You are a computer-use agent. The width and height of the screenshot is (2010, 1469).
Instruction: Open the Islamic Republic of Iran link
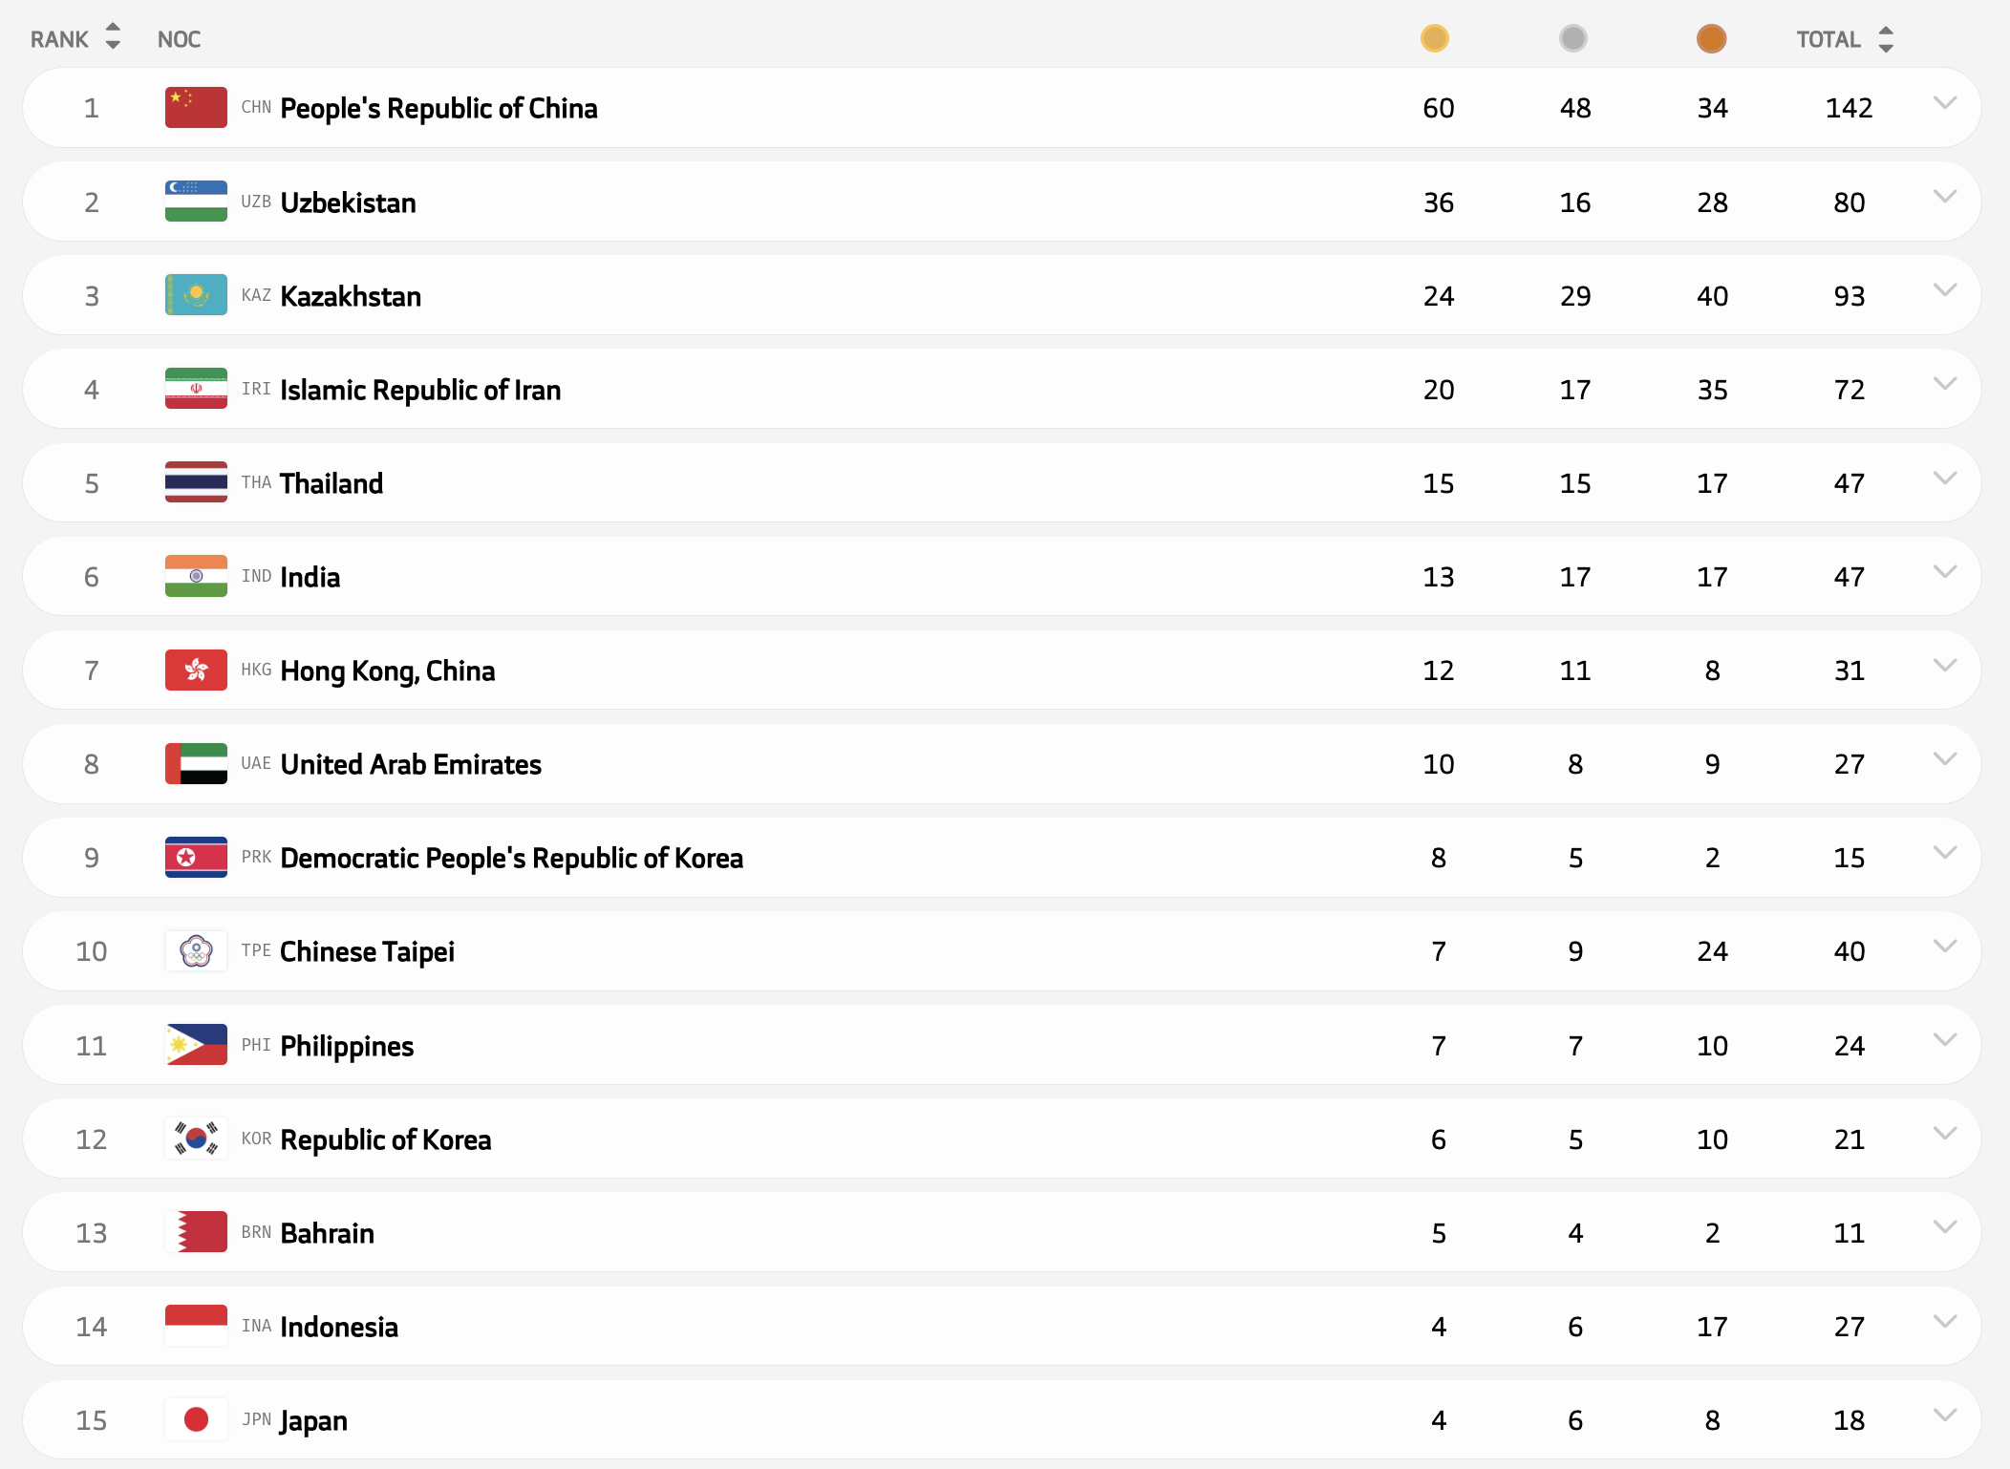[x=420, y=390]
